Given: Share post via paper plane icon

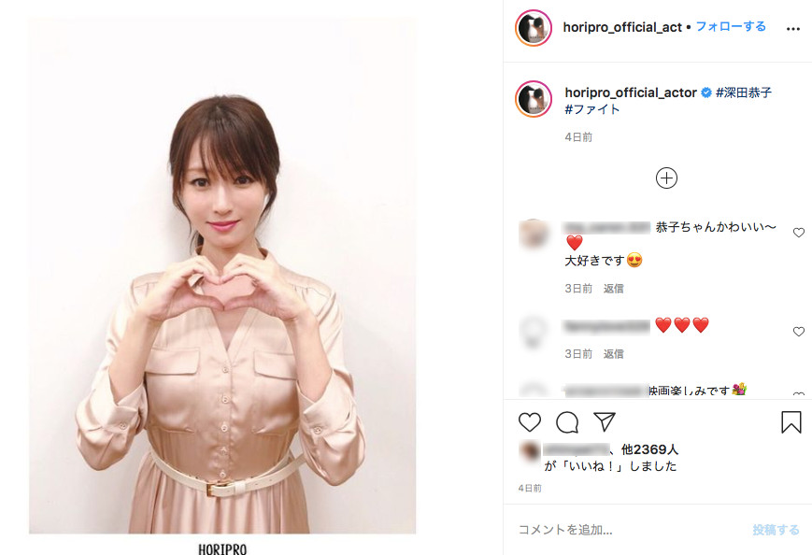Looking at the screenshot, I should point(605,422).
